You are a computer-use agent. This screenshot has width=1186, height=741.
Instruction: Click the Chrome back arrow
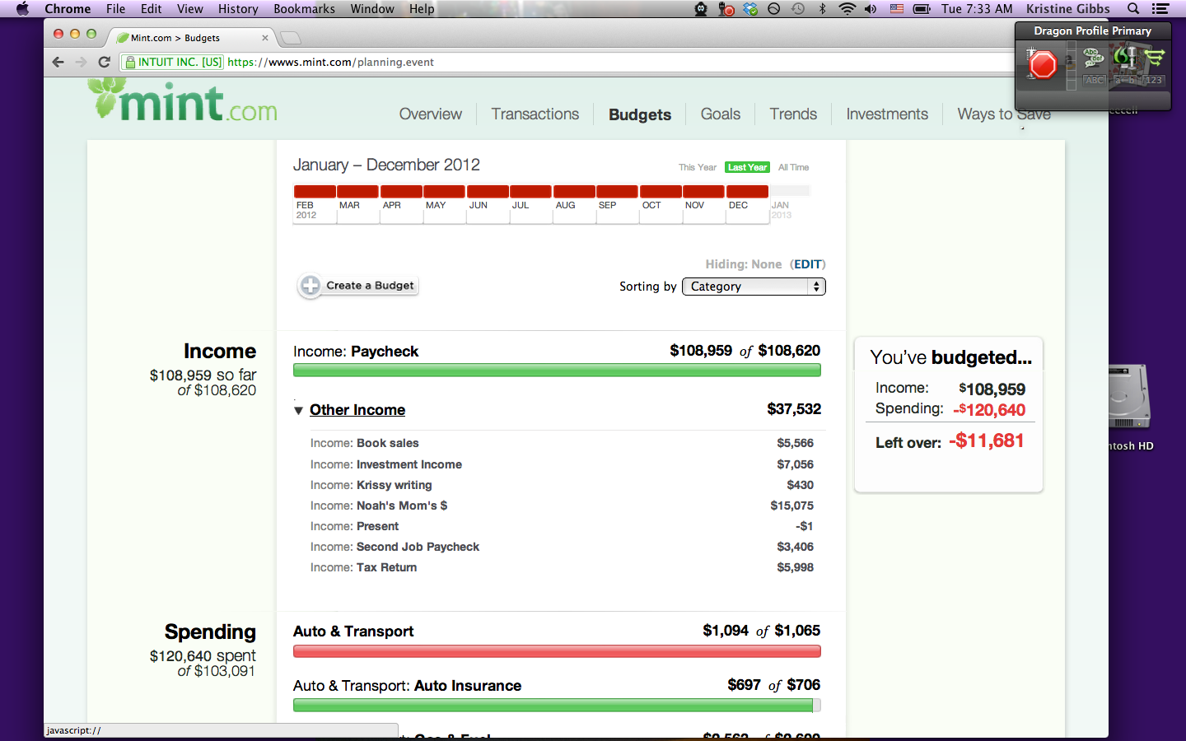(58, 62)
